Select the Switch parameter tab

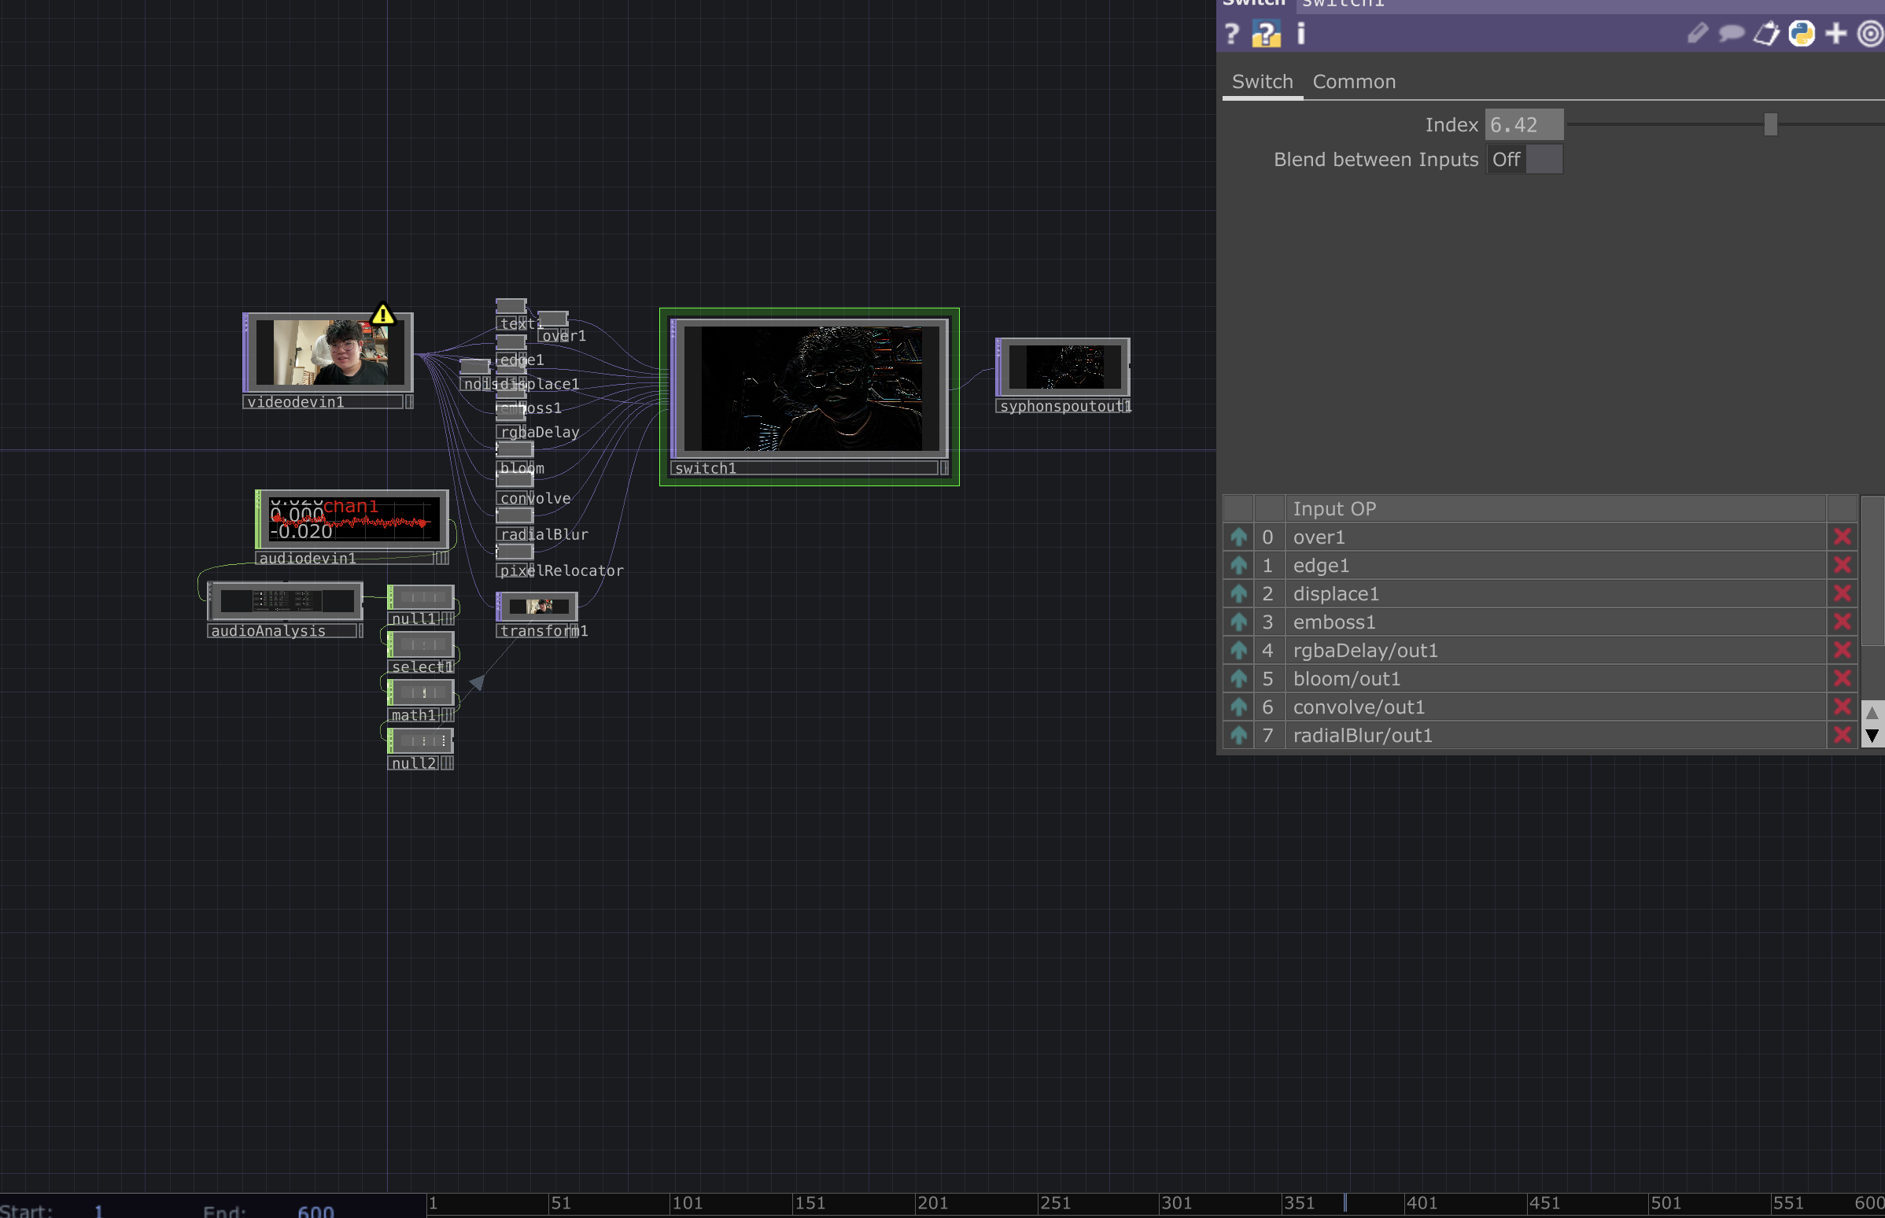(1262, 83)
